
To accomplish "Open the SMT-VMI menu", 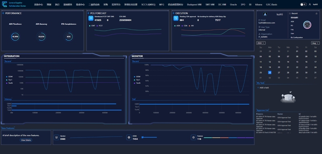I will [210, 4].
